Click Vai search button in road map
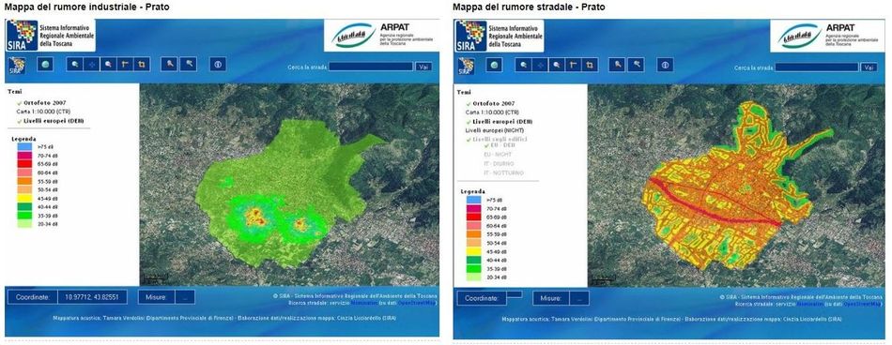 [x=869, y=67]
